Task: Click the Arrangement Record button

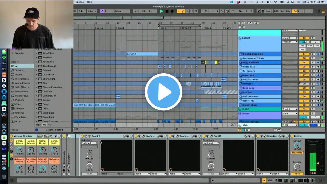Action: pos(172,11)
